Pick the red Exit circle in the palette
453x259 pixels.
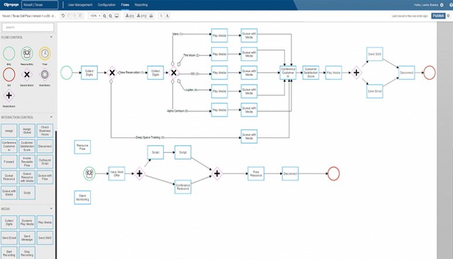(9, 74)
